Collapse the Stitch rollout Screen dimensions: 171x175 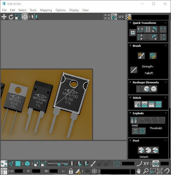130,98
